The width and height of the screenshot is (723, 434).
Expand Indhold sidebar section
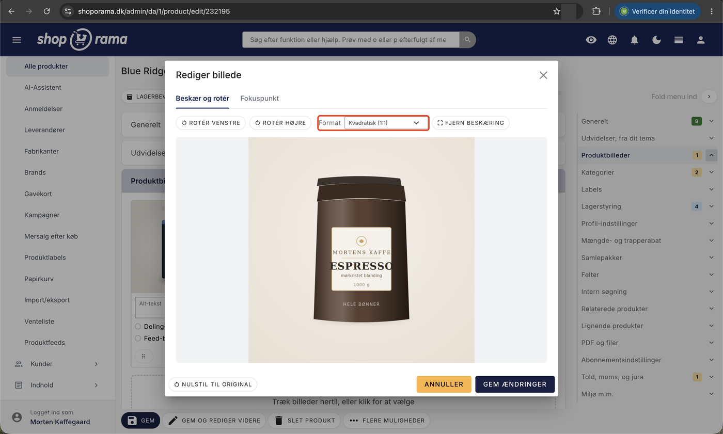(57, 385)
